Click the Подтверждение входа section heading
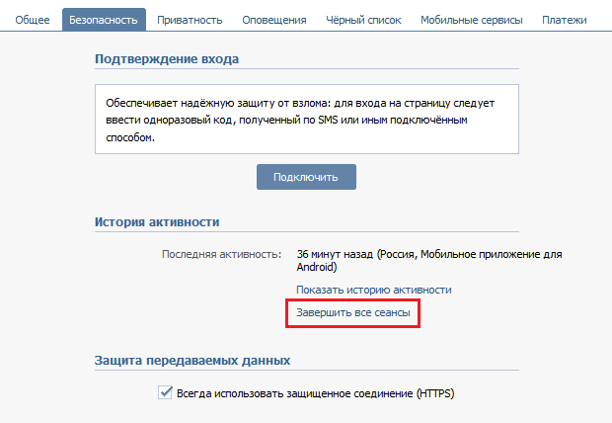The height and width of the screenshot is (423, 612). [167, 58]
